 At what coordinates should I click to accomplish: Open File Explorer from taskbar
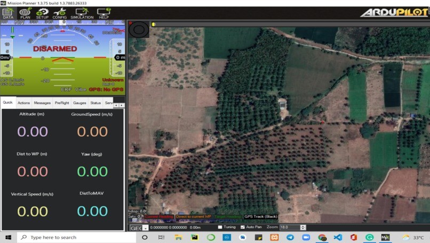click(178, 237)
